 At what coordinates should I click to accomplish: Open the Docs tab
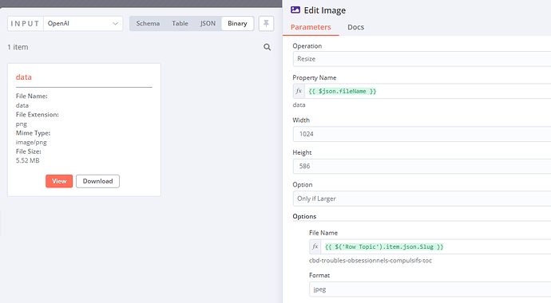[x=355, y=27]
